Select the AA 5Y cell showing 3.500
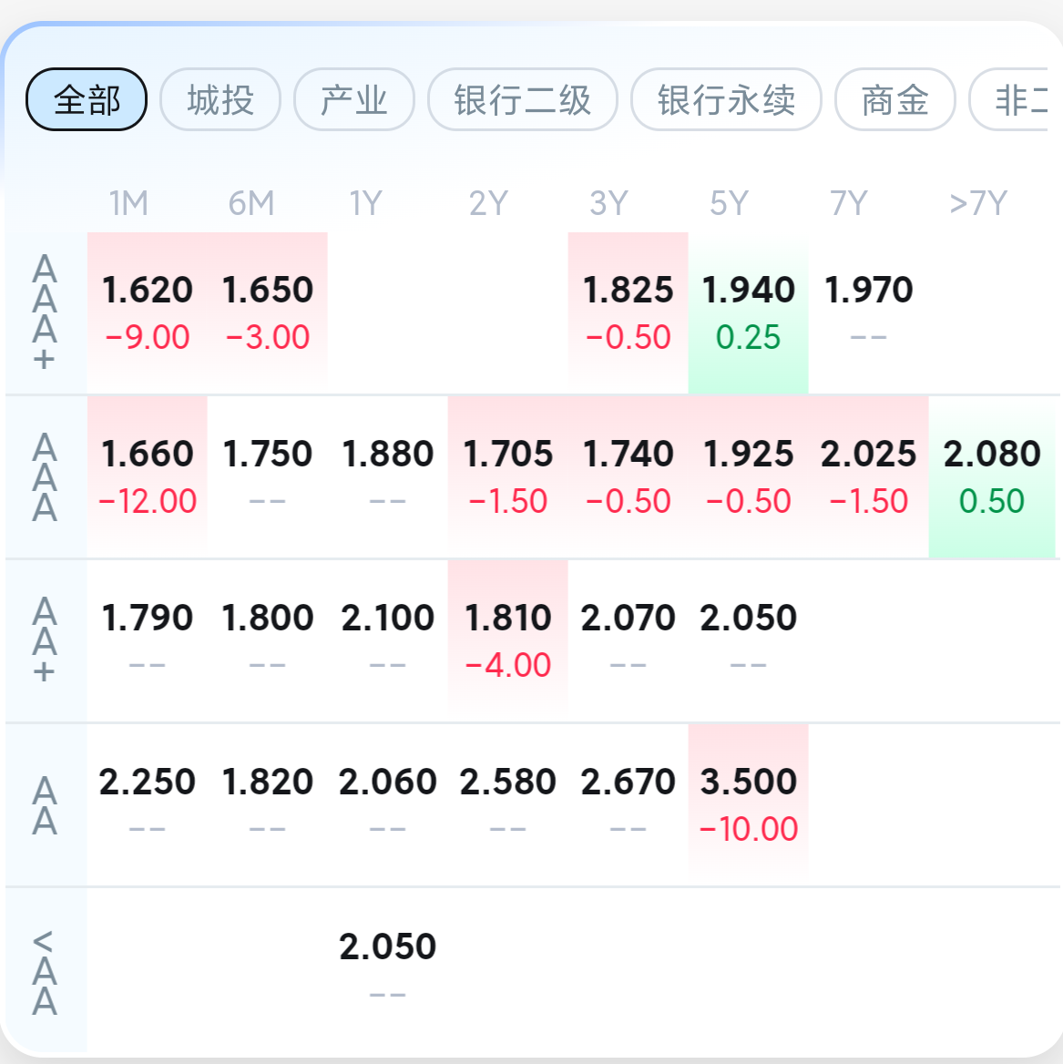This screenshot has height=1064, width=1063. tap(748, 803)
